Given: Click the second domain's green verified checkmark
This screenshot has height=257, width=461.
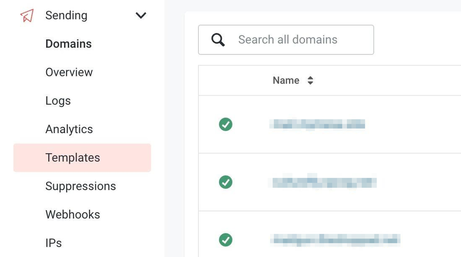Looking at the screenshot, I should click(x=226, y=182).
